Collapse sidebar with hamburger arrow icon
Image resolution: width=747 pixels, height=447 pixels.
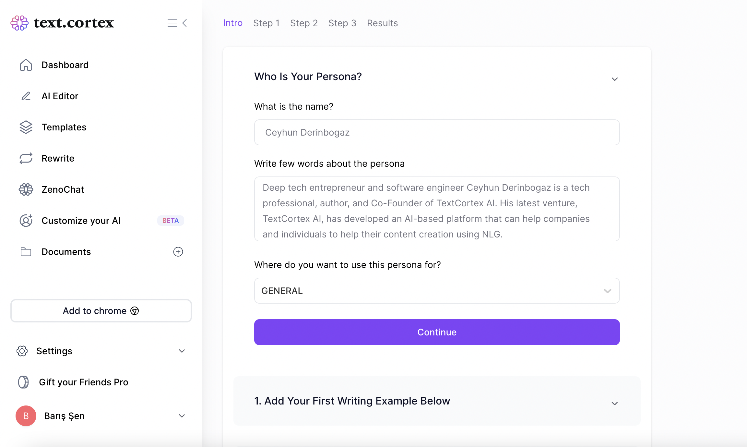[x=177, y=23]
